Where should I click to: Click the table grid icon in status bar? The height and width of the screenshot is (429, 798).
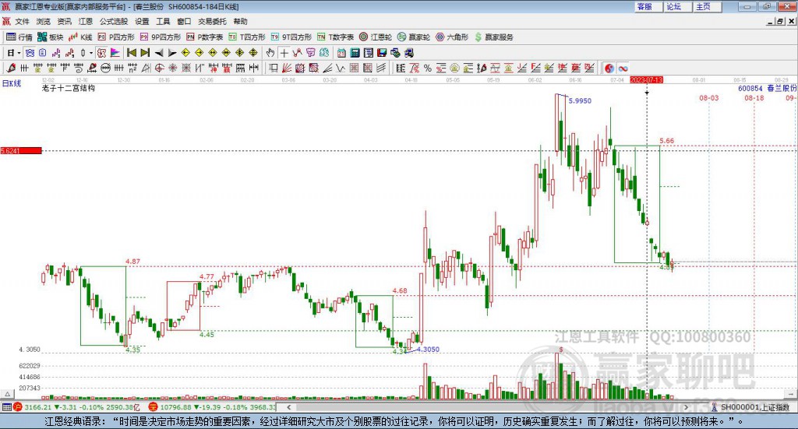pos(6,407)
